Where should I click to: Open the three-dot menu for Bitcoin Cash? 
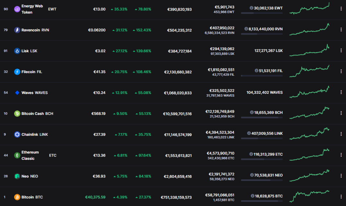pos(341,113)
